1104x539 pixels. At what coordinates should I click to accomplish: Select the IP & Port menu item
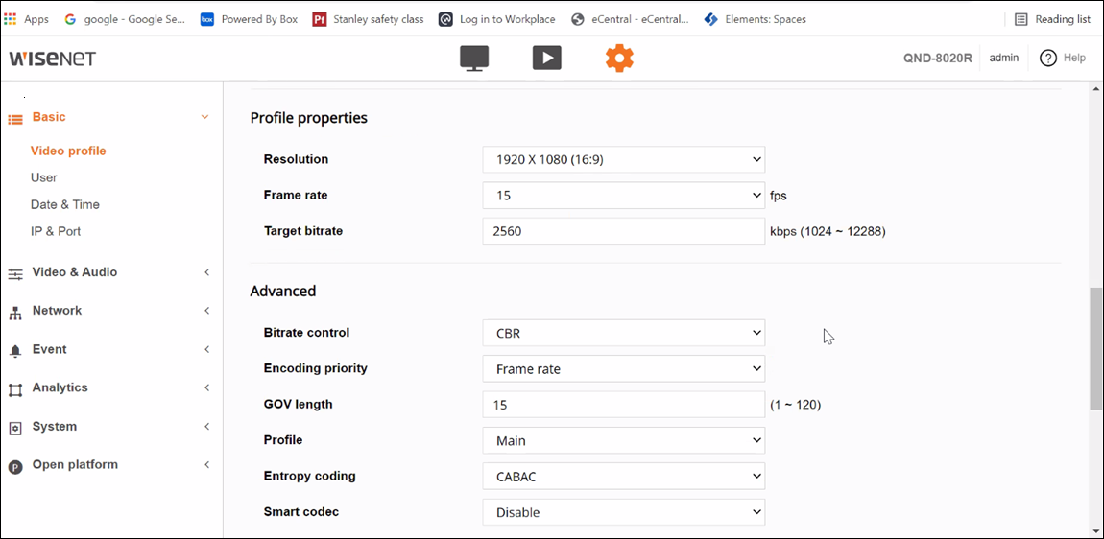coord(56,231)
